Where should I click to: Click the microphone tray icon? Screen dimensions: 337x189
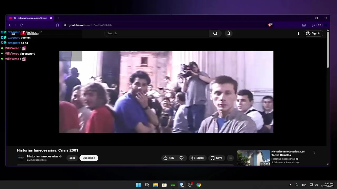click(297, 185)
